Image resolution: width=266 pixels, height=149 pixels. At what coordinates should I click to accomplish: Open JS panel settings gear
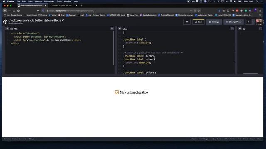point(240,29)
